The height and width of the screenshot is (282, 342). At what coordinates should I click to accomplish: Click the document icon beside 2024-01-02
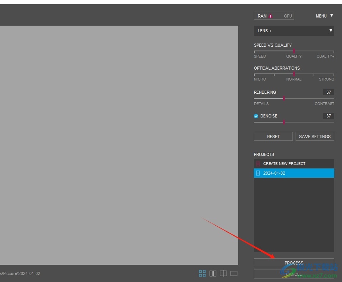click(258, 173)
